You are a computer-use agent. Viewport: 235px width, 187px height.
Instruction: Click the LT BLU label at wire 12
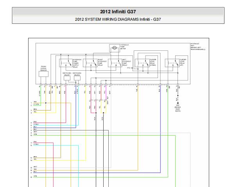coord(36,144)
